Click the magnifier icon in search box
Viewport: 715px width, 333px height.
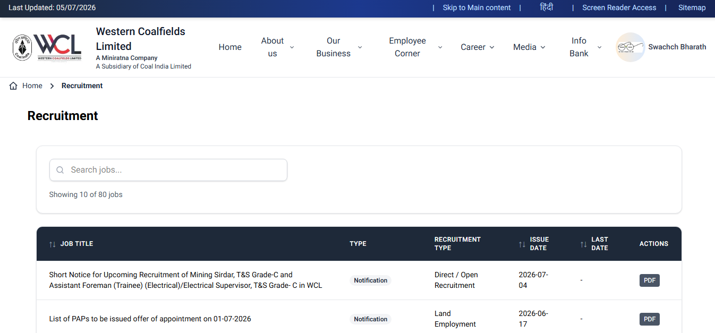[60, 170]
